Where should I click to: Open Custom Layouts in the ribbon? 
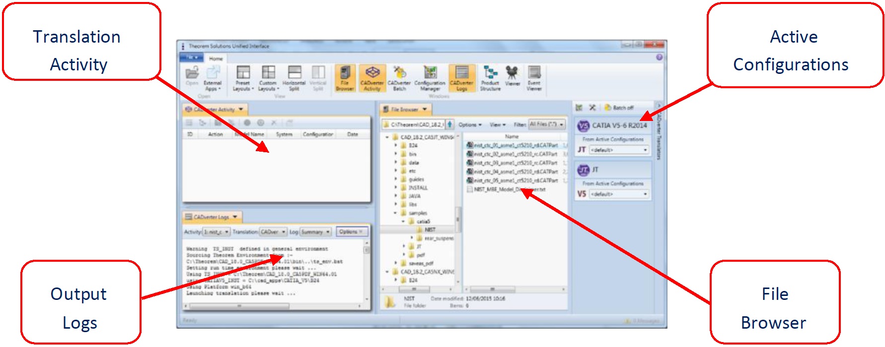[x=268, y=79]
